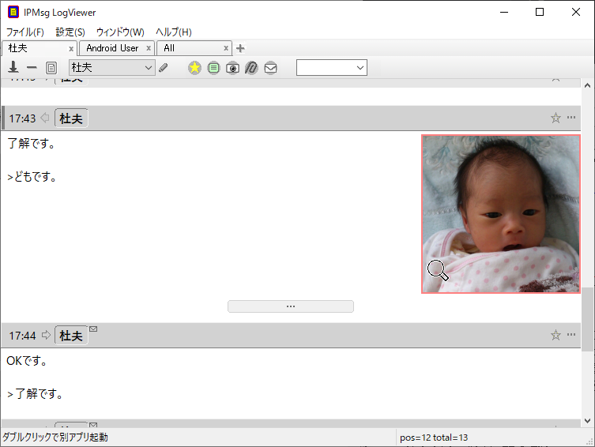Click the vertical scrollbar thumb
The width and height of the screenshot is (595, 447).
tap(587, 319)
